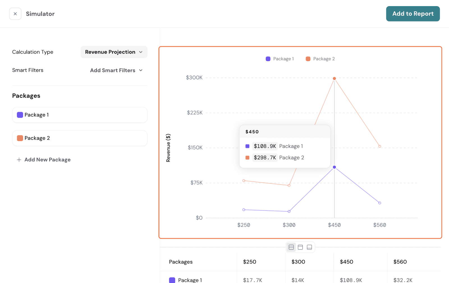Select the split view layout icon
Viewport: 449px width, 283px height.
291,247
